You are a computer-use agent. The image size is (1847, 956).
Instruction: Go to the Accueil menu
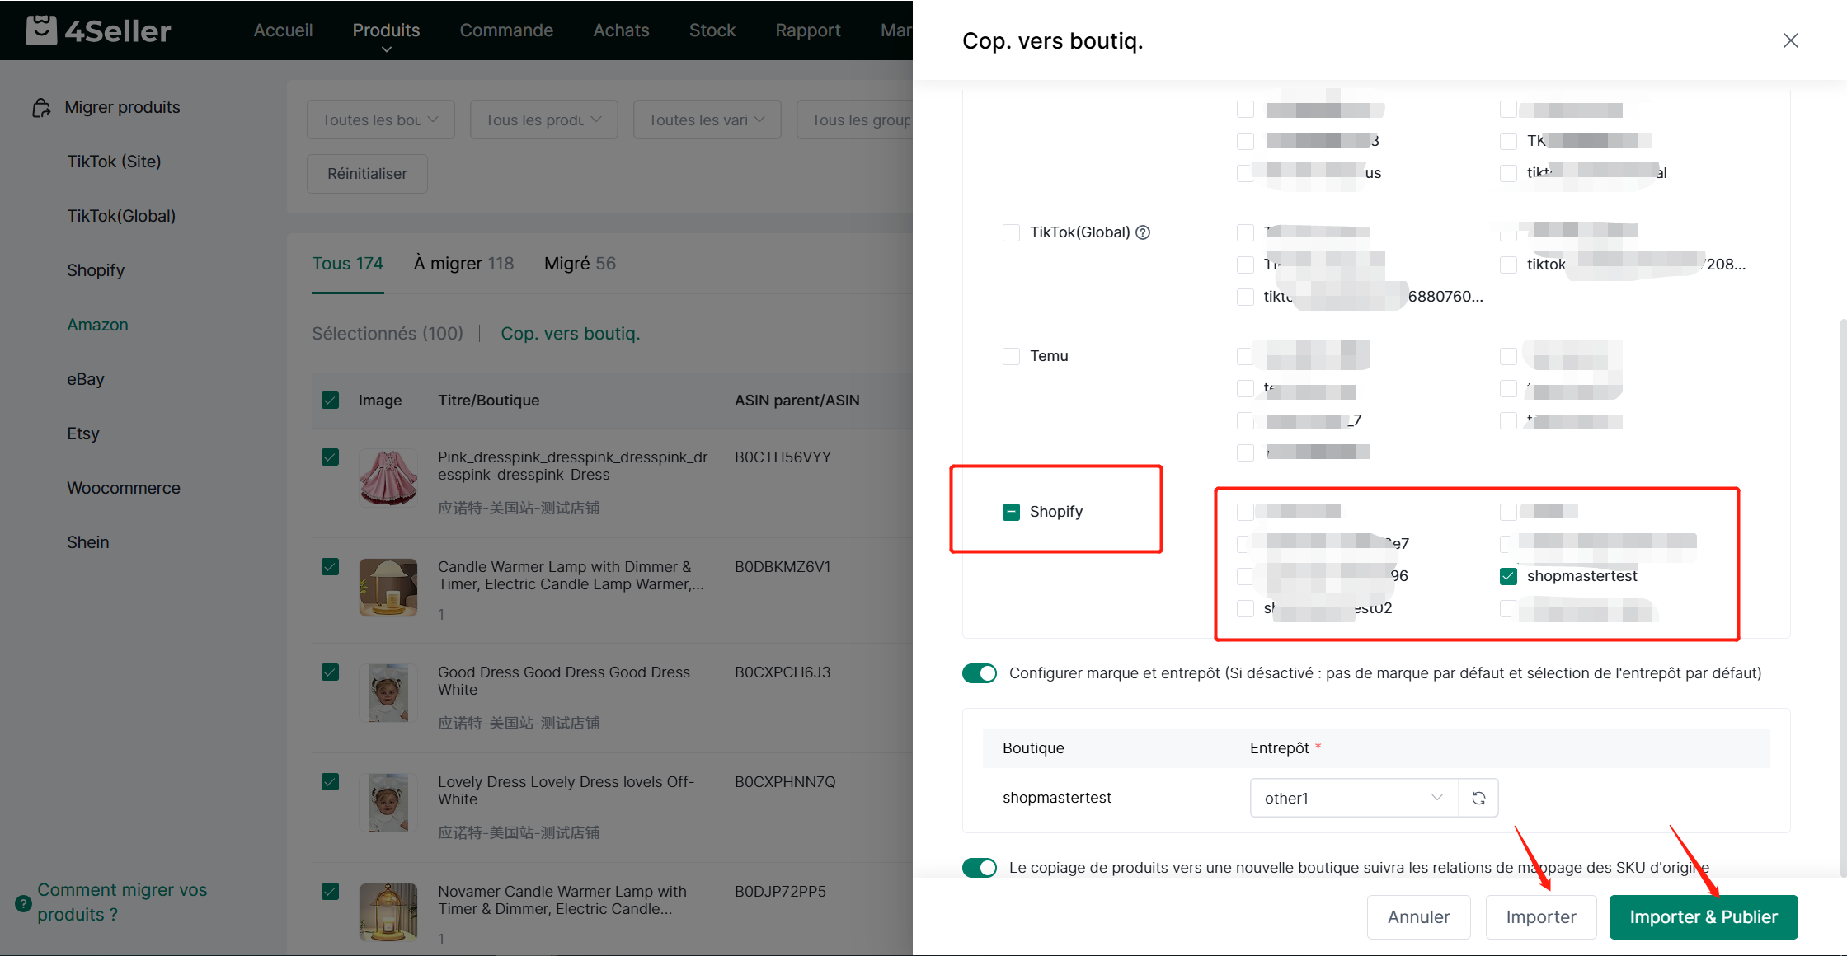coord(283,30)
